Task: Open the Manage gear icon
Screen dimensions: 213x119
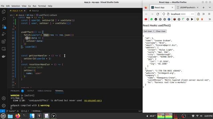Action: pos(4,105)
